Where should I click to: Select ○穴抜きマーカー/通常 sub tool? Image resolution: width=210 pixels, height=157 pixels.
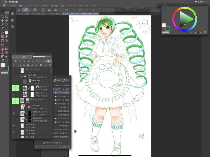[61, 85]
